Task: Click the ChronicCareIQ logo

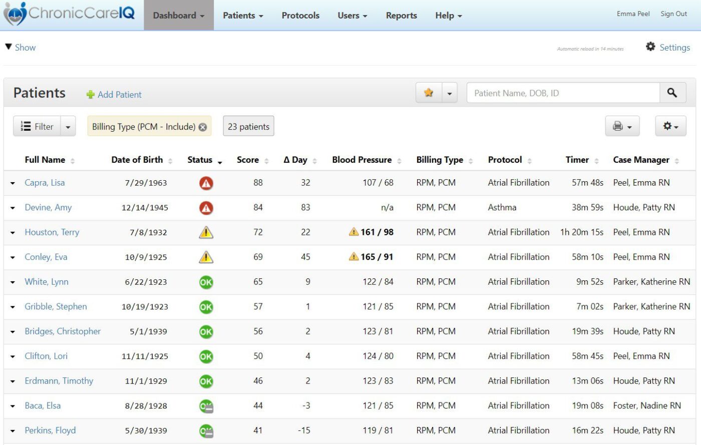Action: pyautogui.click(x=70, y=14)
